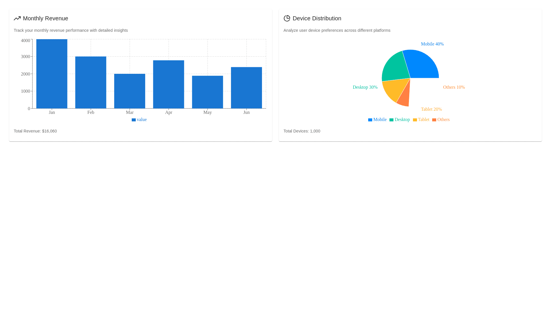Click the green Desktop legend square
Screen dimensions: 551x309
click(391, 120)
